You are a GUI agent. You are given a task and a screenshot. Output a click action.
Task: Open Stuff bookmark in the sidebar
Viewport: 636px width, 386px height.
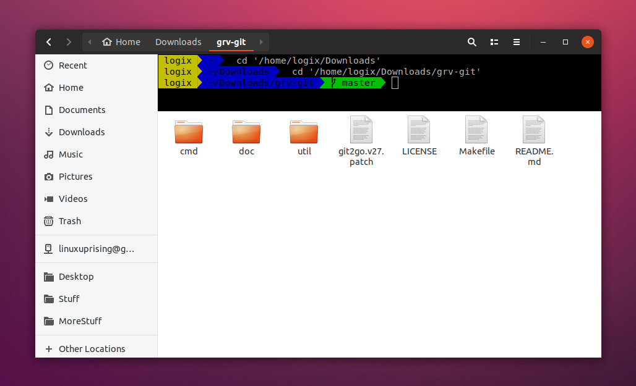pos(97,299)
